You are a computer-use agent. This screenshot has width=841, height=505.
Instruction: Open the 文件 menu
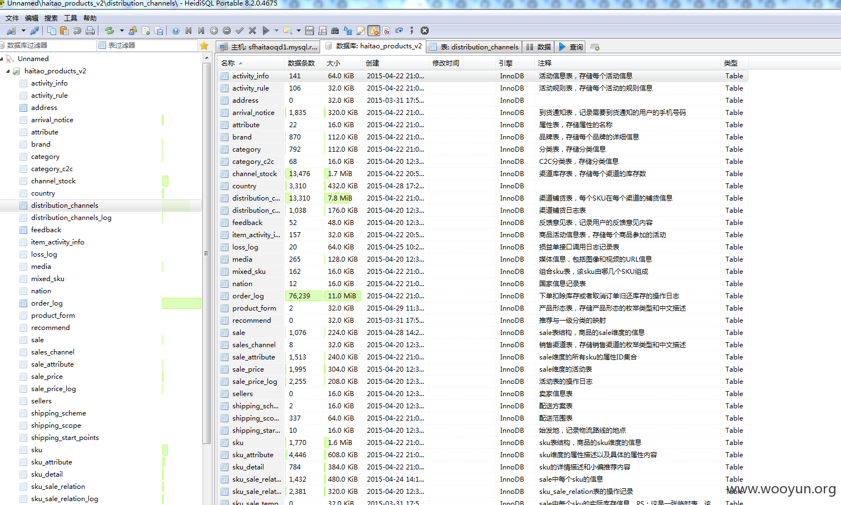pyautogui.click(x=12, y=18)
